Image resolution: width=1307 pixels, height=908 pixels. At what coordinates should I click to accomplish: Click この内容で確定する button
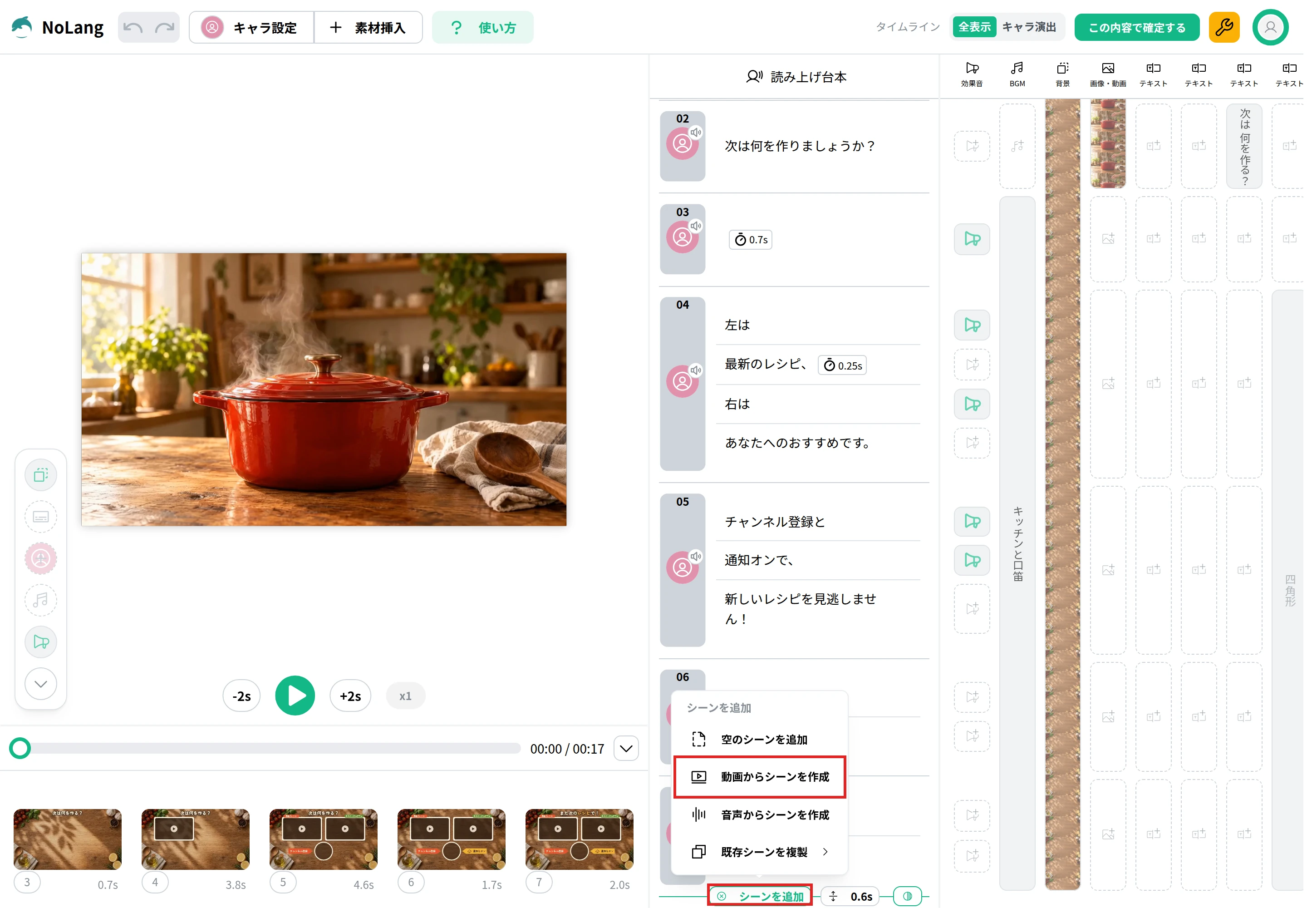pyautogui.click(x=1136, y=27)
